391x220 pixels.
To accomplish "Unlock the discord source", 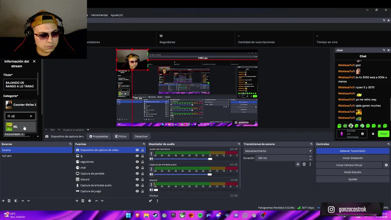I will [x=142, y=179].
